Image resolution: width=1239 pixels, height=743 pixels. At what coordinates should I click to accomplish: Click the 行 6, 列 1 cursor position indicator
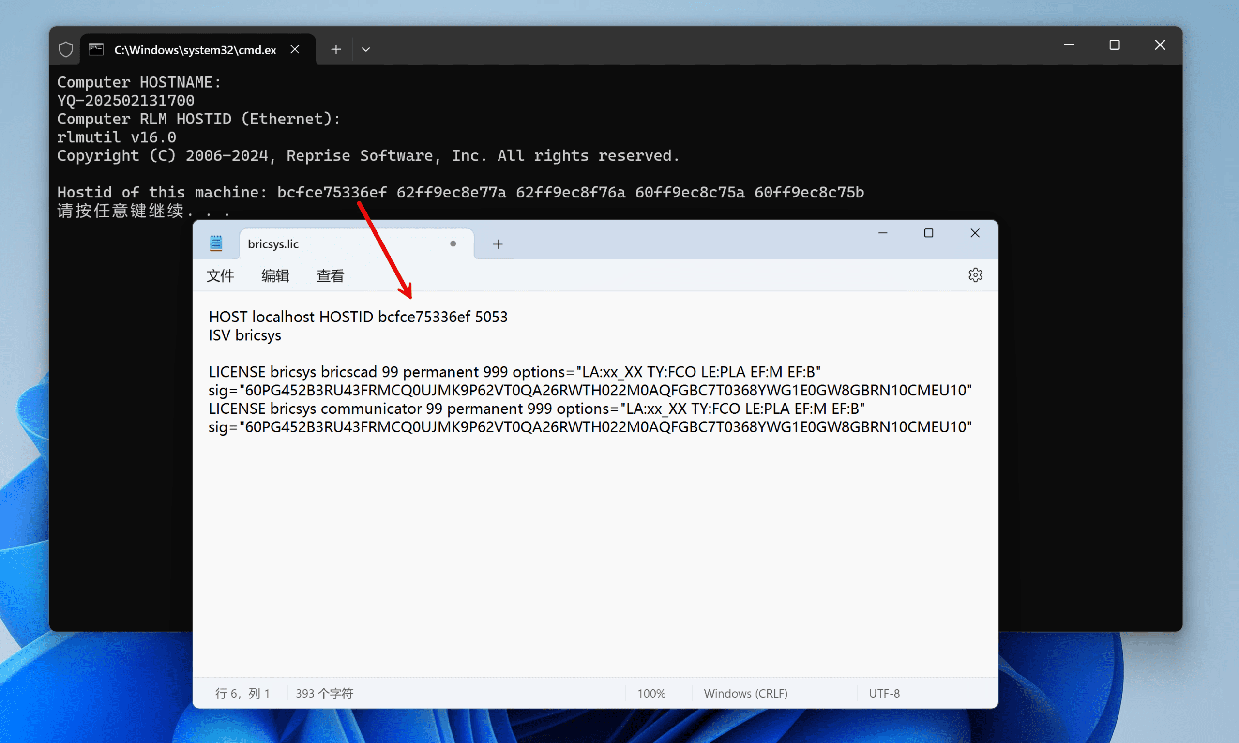point(242,694)
